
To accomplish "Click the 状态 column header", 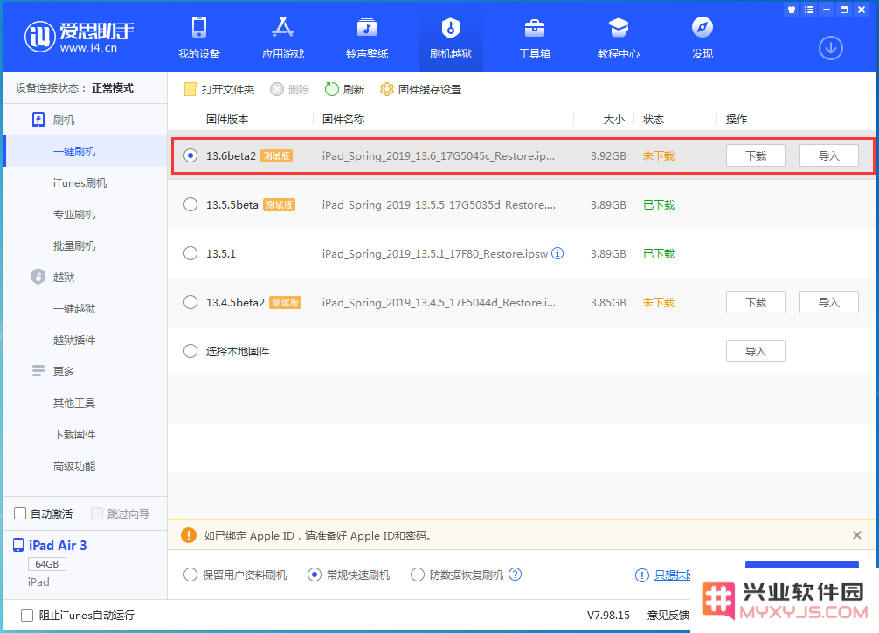I will pyautogui.click(x=654, y=120).
